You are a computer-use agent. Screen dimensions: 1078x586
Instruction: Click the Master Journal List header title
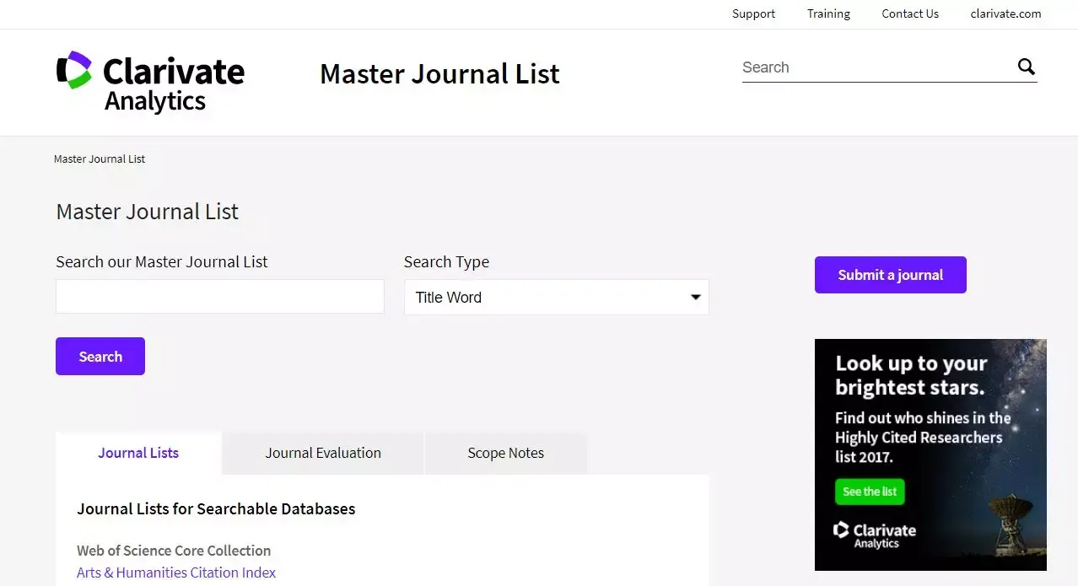click(x=439, y=74)
